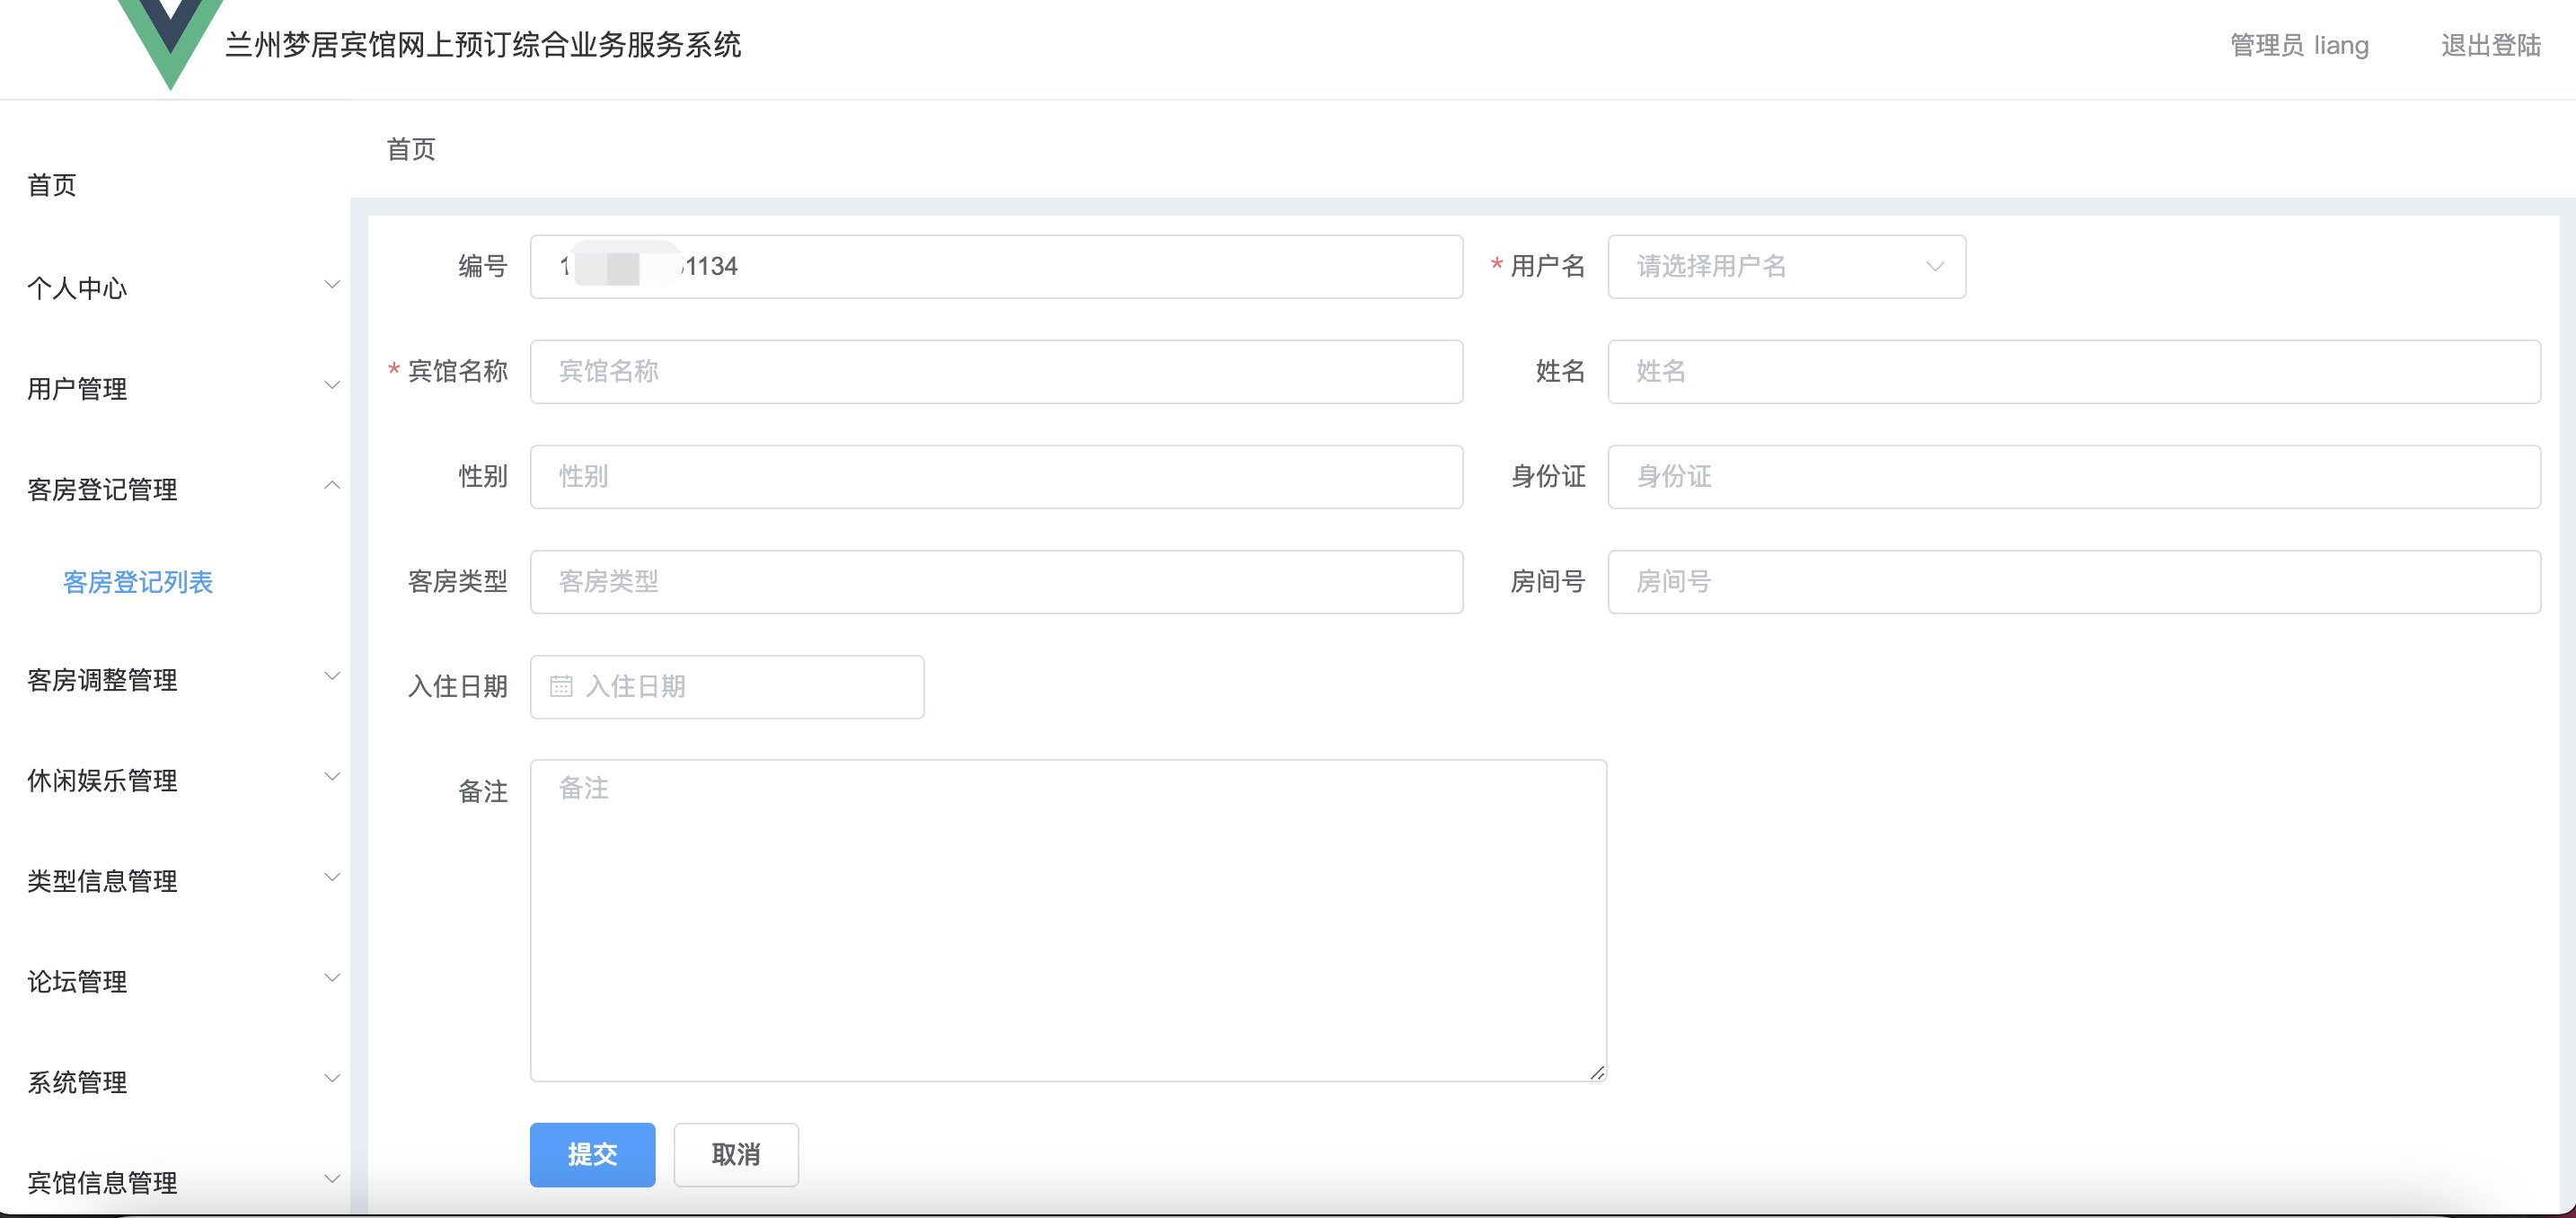Expand the 宾馆信息管理 menu chevron
2576x1218 pixels.
coord(332,1180)
